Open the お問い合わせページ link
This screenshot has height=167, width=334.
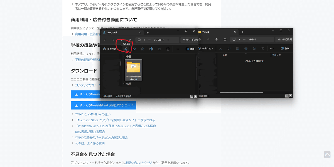pyautogui.click(x=139, y=163)
